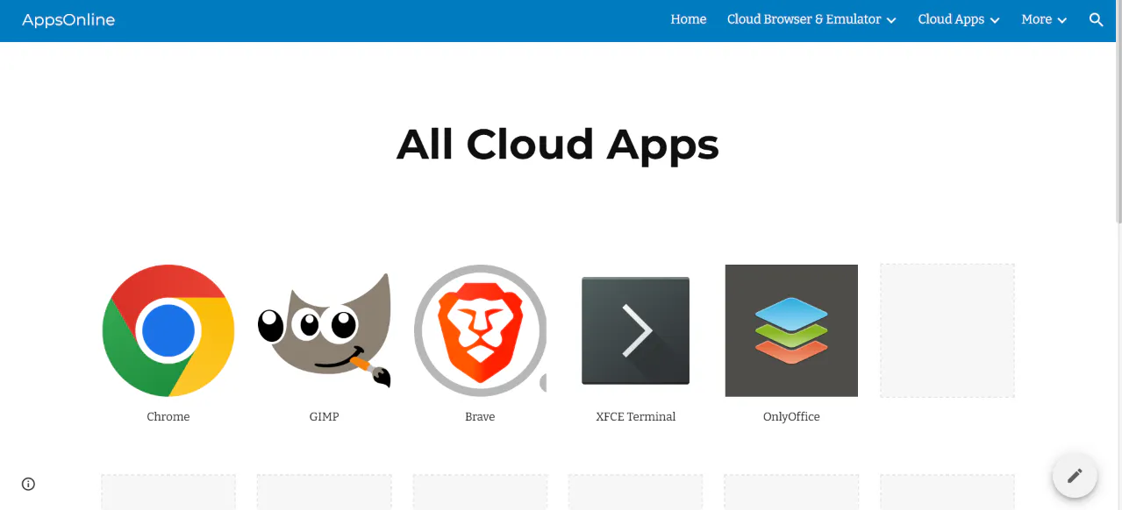Go to the Home menu item
The width and height of the screenshot is (1122, 510).
[x=689, y=19]
